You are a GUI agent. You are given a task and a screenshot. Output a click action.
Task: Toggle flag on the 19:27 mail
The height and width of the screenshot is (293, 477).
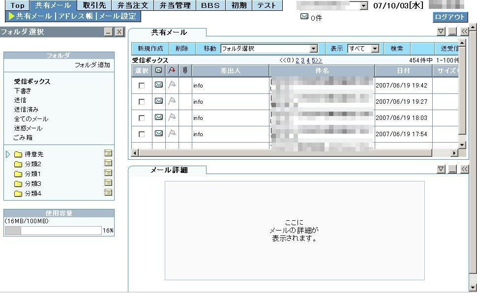tap(172, 101)
